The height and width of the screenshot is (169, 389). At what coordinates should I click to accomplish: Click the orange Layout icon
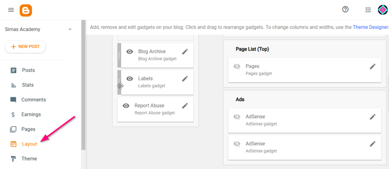pos(13,144)
